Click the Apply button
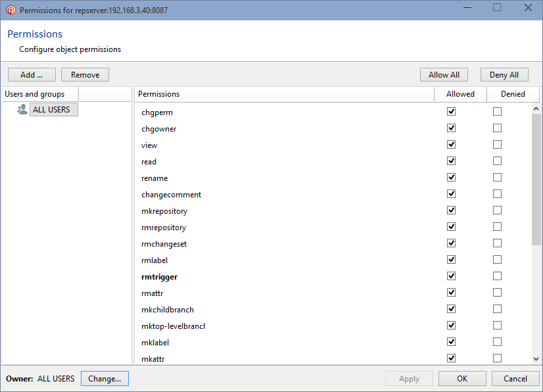This screenshot has height=392, width=543. [x=409, y=378]
